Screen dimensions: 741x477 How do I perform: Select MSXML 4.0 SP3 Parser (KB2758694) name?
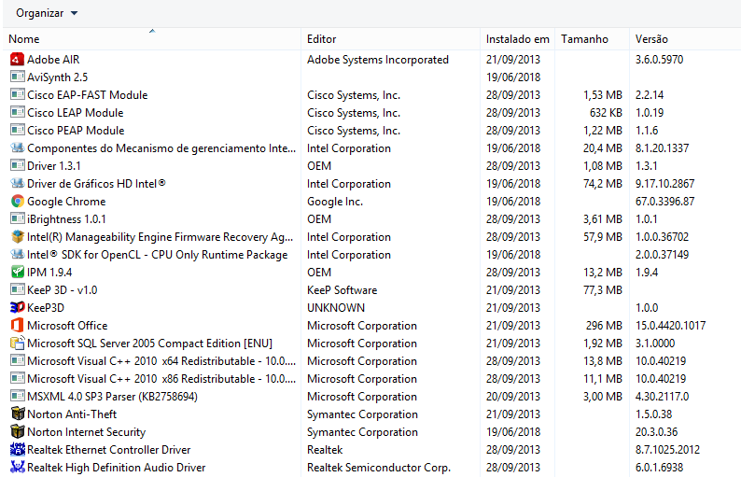(x=113, y=397)
